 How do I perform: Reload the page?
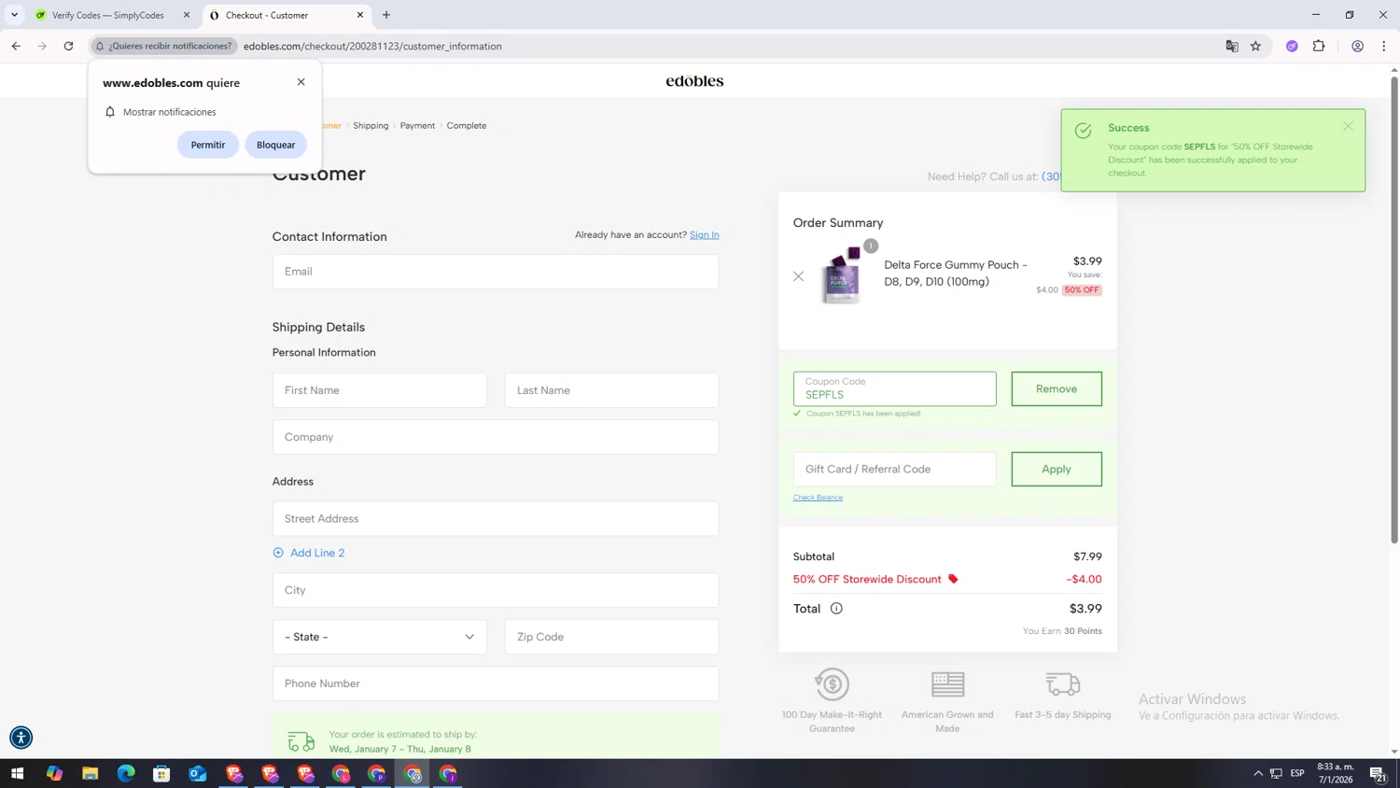(68, 46)
